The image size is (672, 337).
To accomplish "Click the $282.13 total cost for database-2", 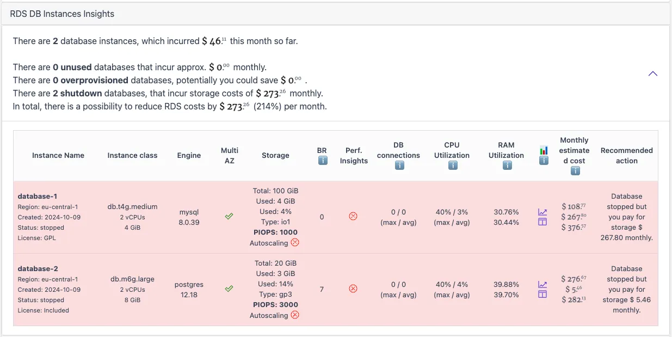I will [x=574, y=299].
